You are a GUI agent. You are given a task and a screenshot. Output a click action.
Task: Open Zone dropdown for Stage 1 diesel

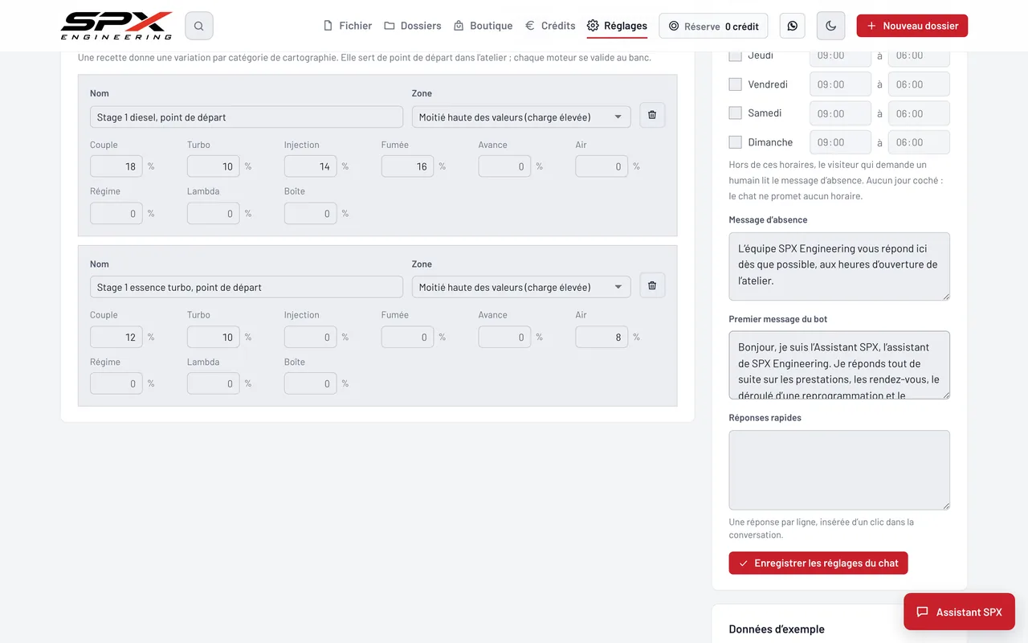click(x=520, y=117)
